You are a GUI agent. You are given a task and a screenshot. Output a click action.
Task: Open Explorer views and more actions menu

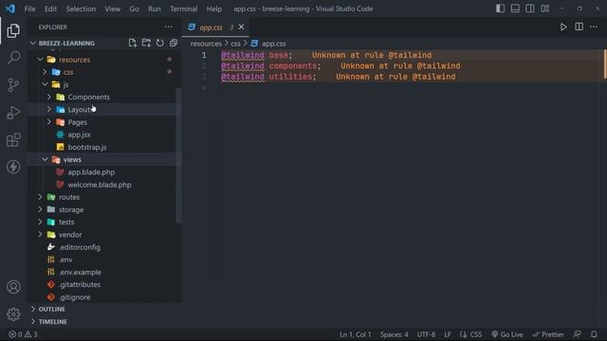coord(169,27)
